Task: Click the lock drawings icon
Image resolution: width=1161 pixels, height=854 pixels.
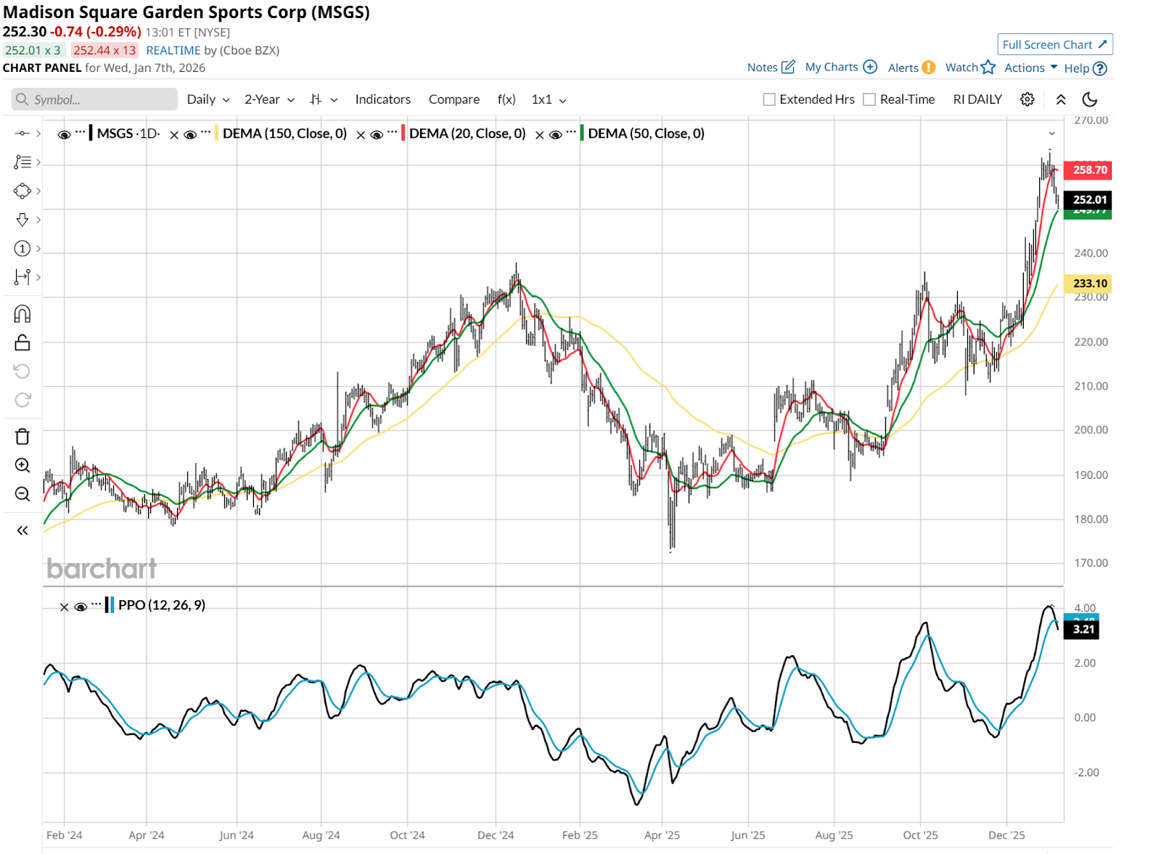Action: 22,342
